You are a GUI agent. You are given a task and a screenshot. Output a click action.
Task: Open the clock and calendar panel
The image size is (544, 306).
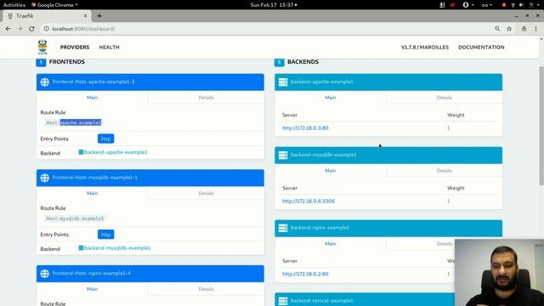(274, 5)
